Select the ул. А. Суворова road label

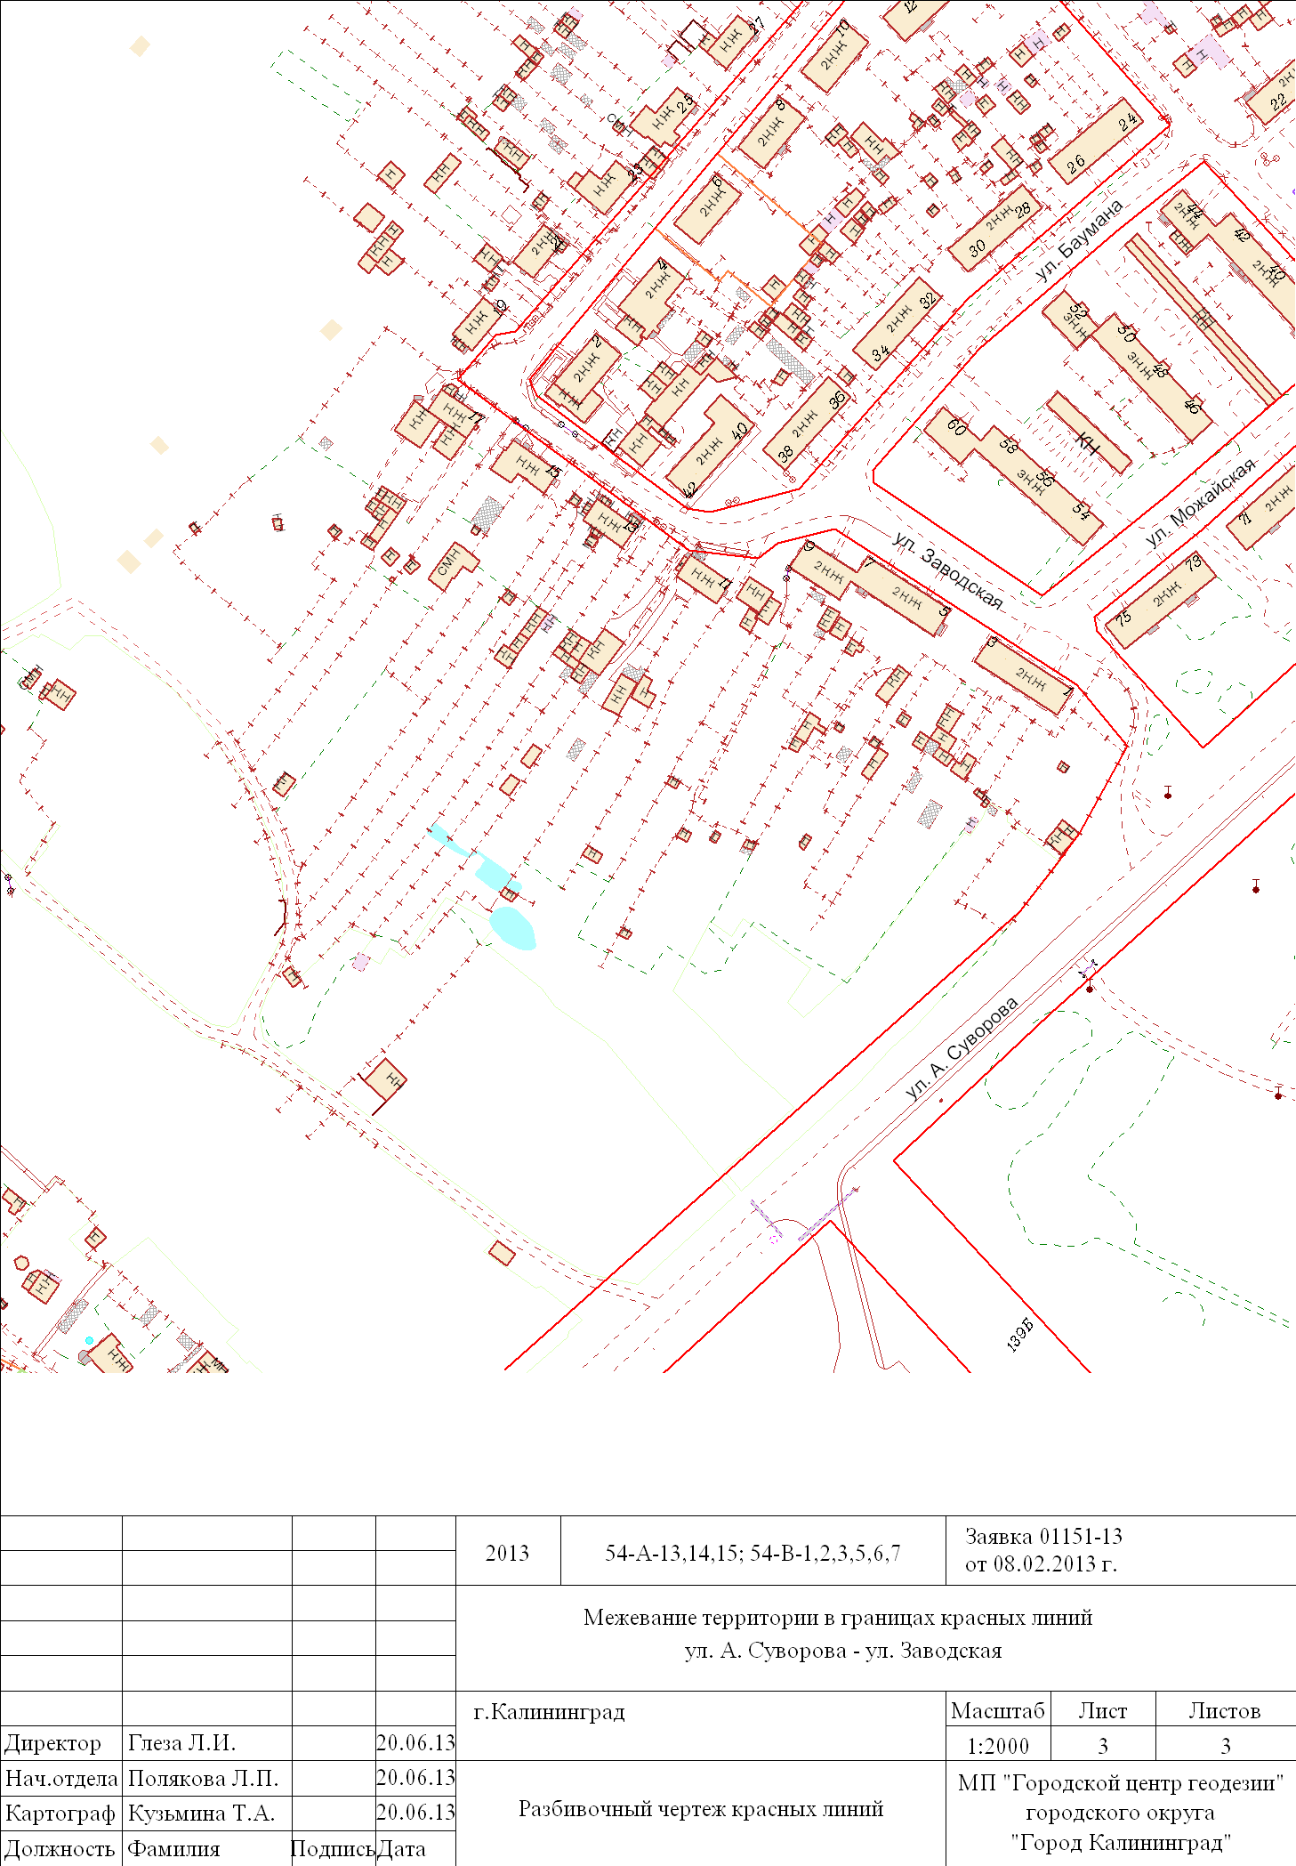[x=962, y=1048]
